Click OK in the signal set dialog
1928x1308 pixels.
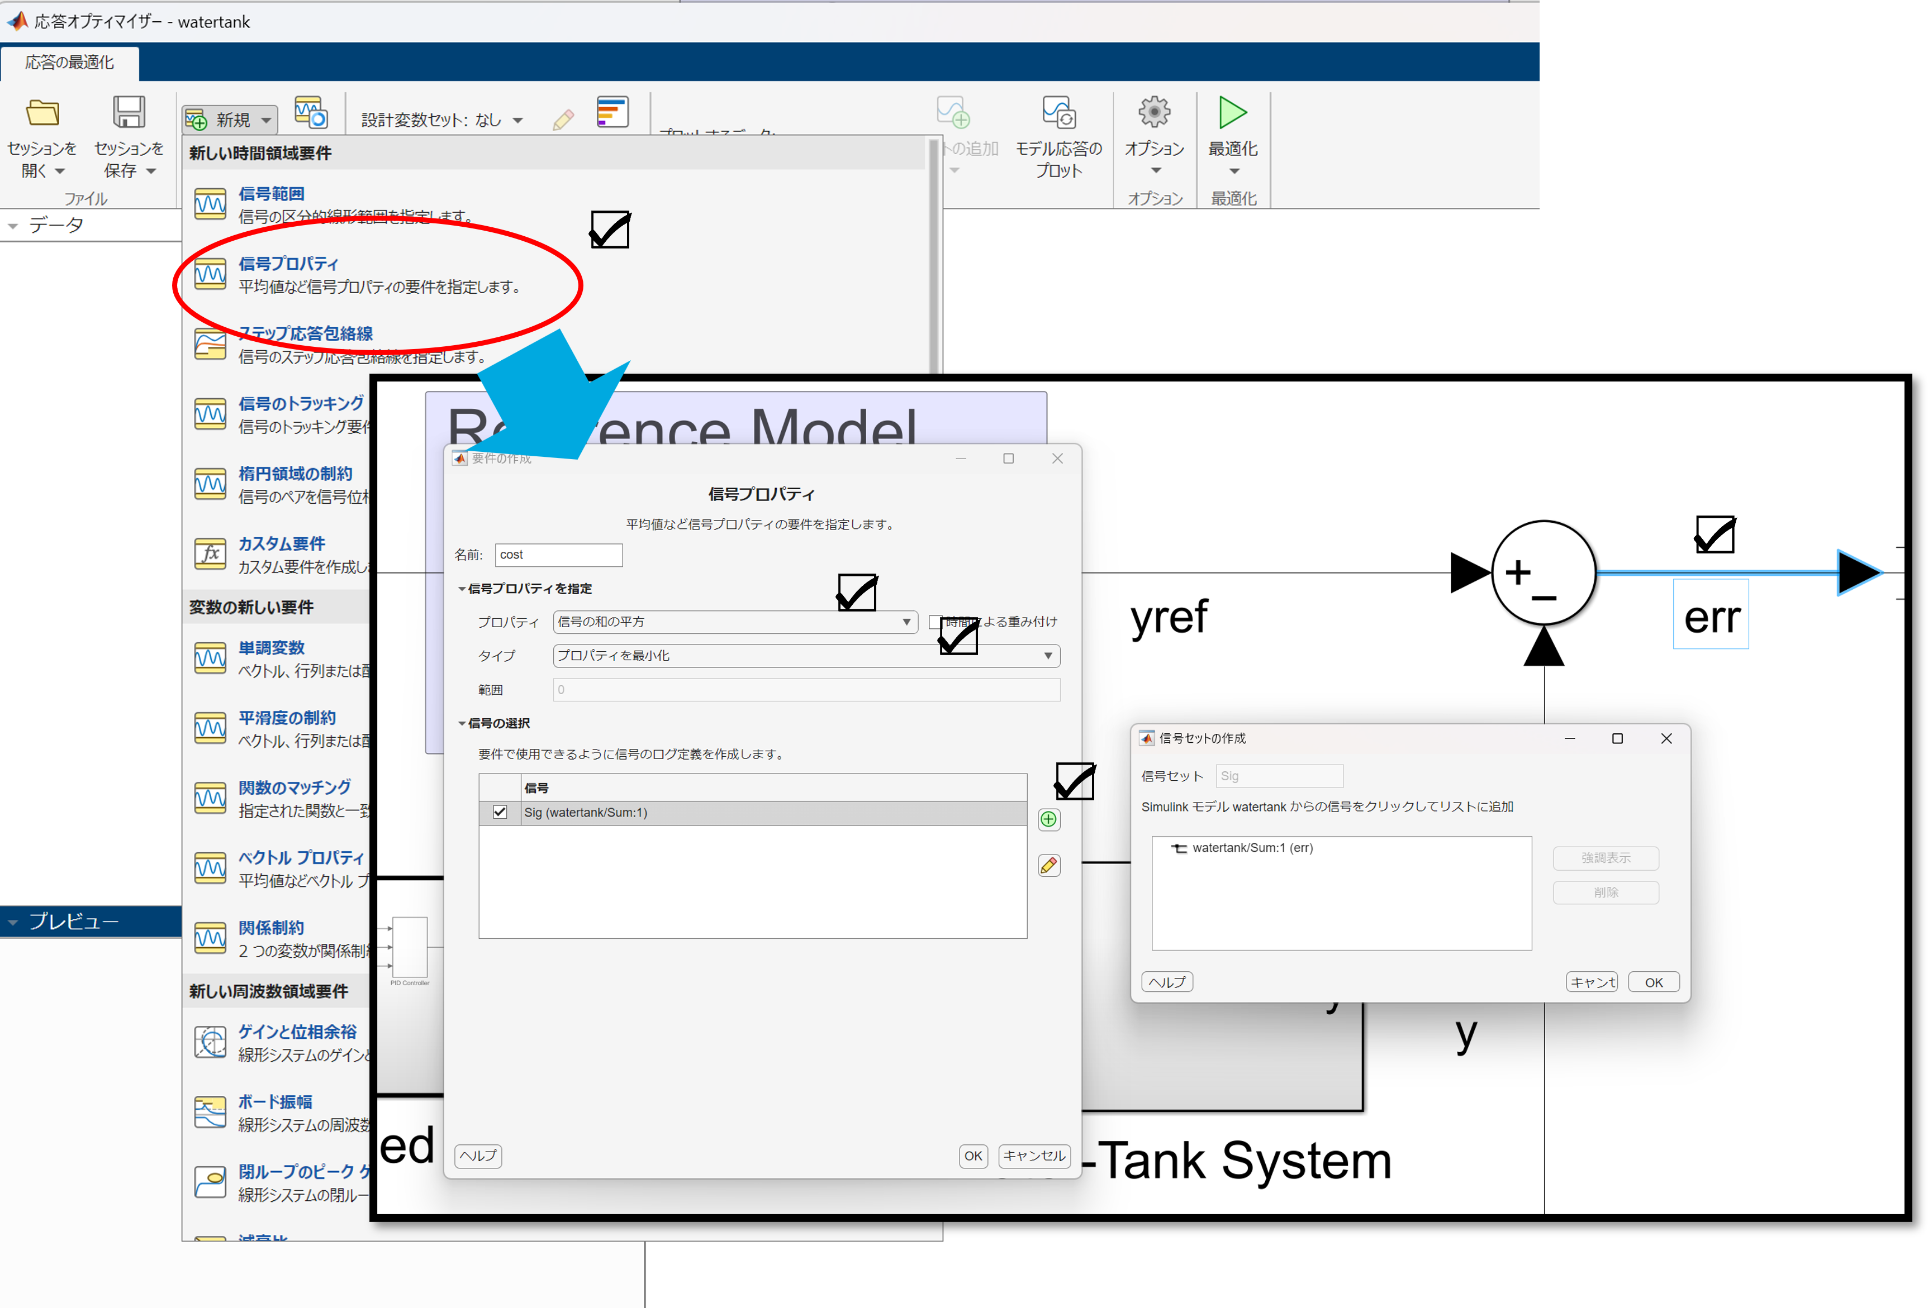point(1654,982)
